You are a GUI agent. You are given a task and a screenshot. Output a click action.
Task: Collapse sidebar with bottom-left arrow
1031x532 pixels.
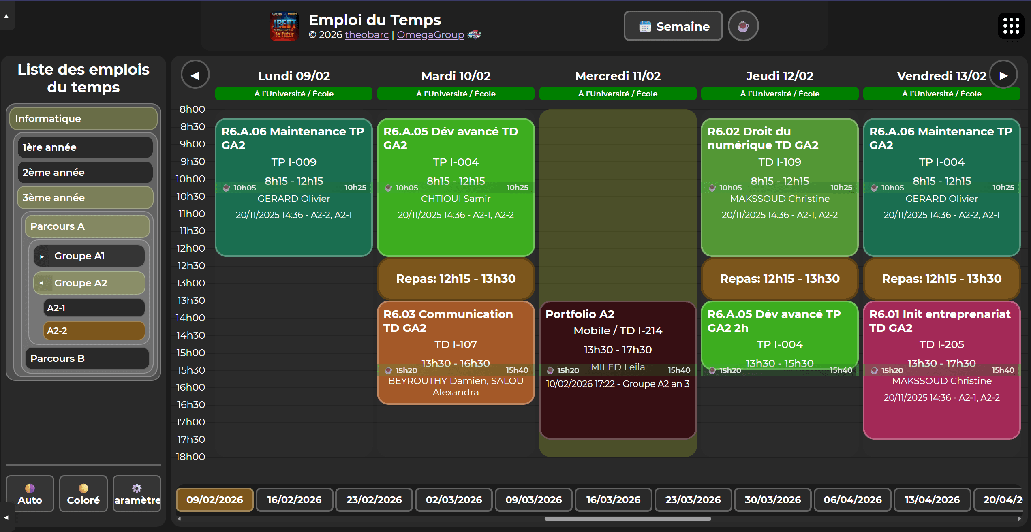(x=6, y=517)
